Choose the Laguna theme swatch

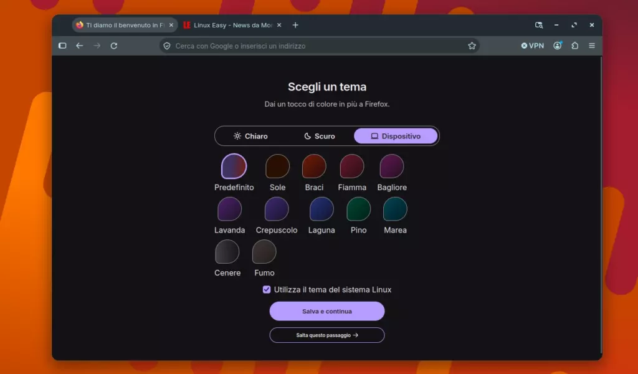[x=321, y=209]
